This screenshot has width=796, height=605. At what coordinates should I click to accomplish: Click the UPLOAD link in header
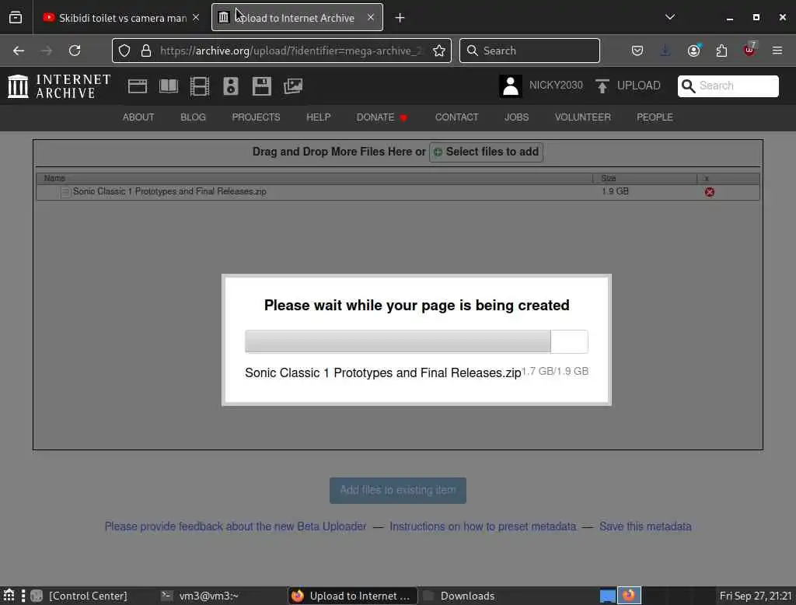(628, 86)
